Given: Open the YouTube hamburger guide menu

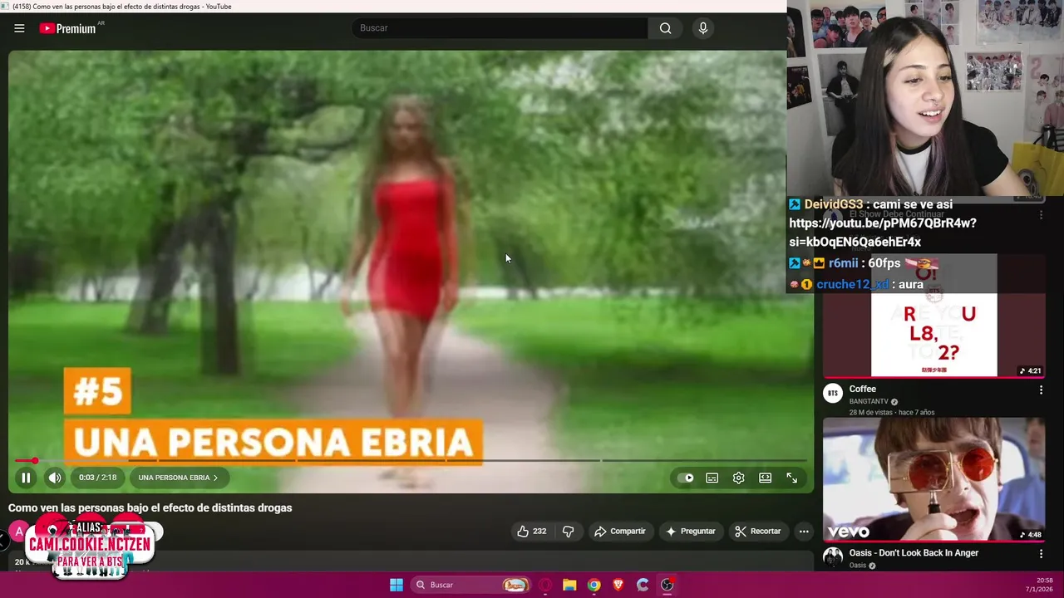Looking at the screenshot, I should (x=19, y=28).
